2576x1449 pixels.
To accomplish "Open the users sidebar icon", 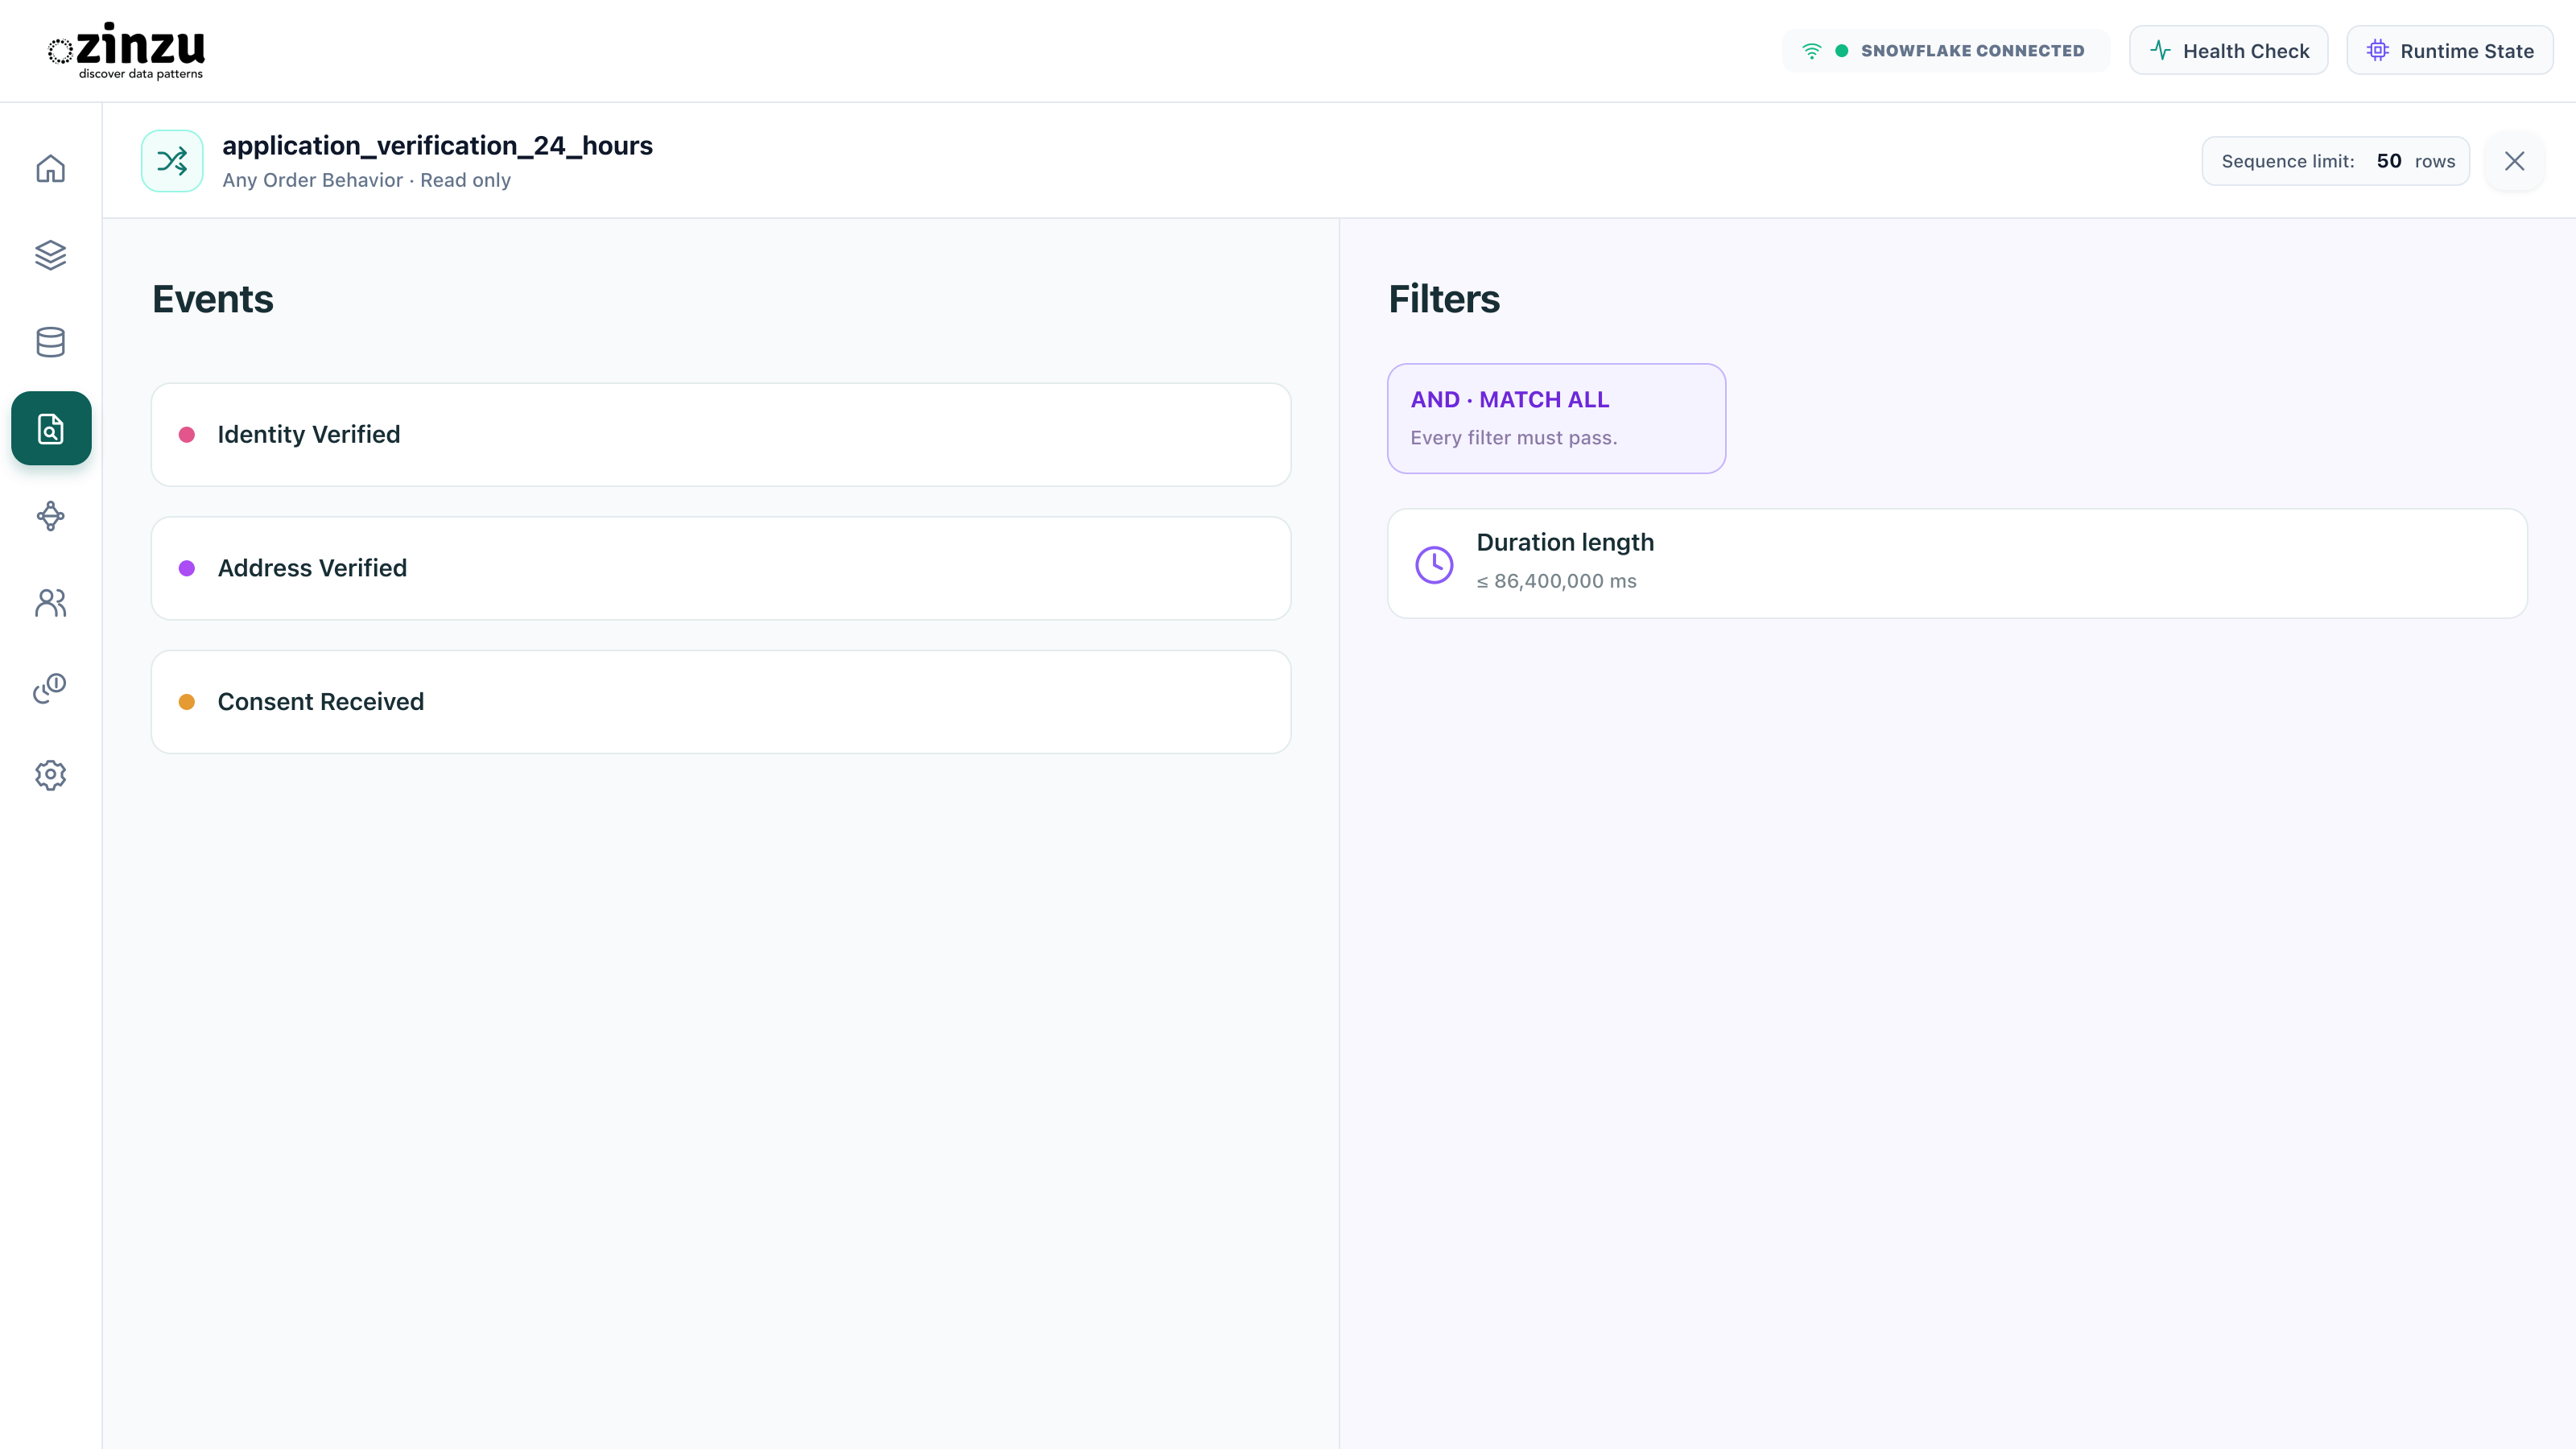I will point(50,602).
